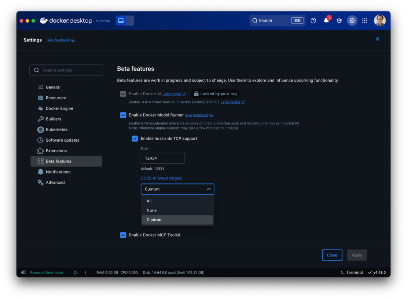Uncheck Enable Docker Model Runner

[123, 115]
